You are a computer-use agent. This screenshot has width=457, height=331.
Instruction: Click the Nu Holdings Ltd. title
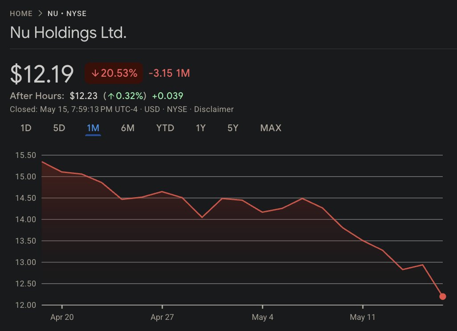pyautogui.click(x=68, y=33)
